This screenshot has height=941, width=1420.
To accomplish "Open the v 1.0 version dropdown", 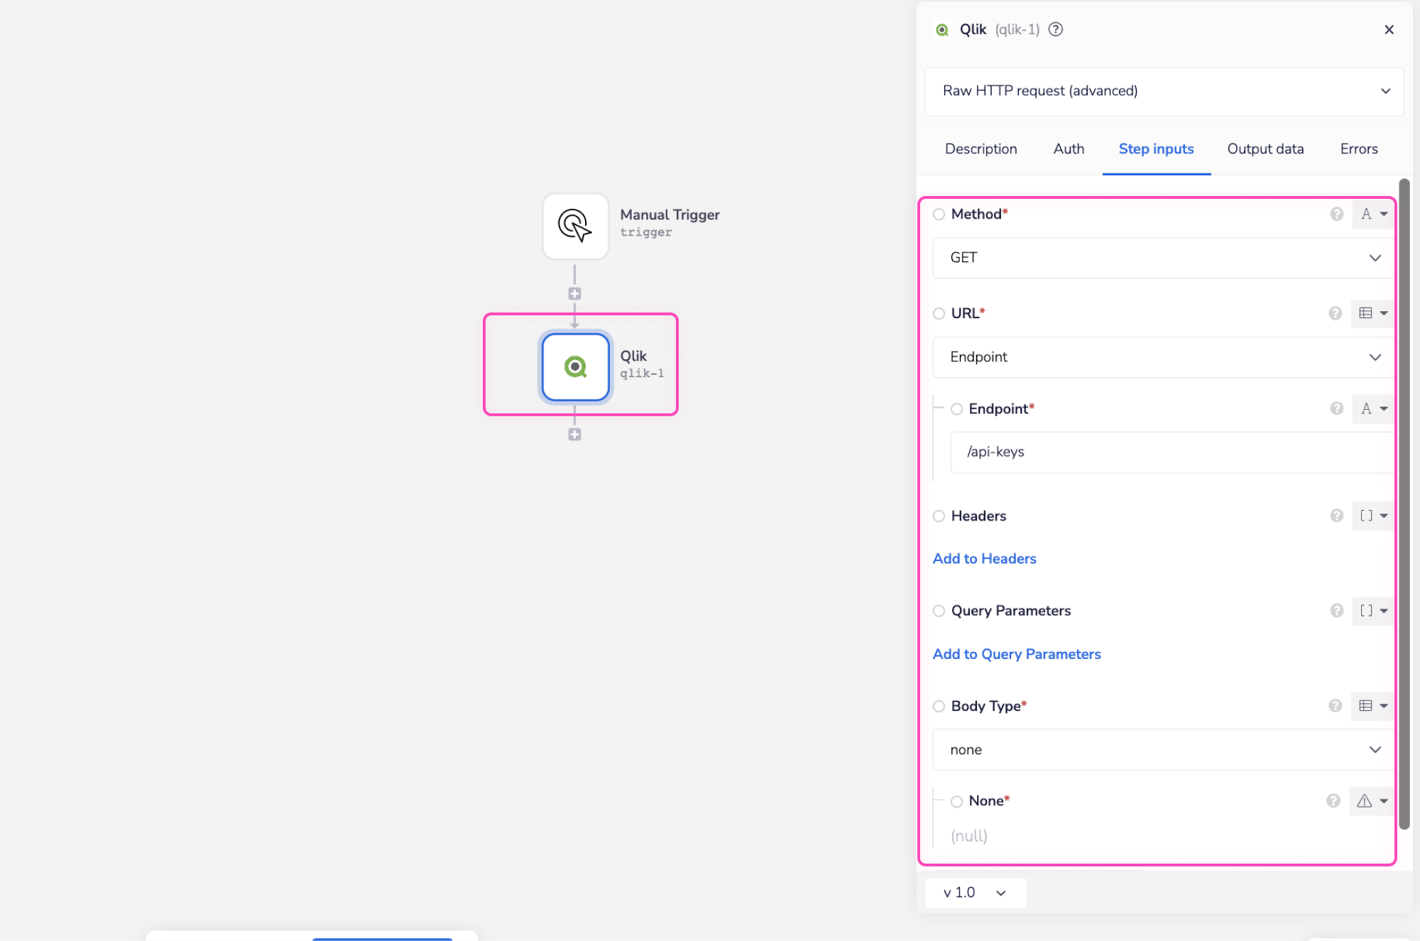I will (975, 893).
